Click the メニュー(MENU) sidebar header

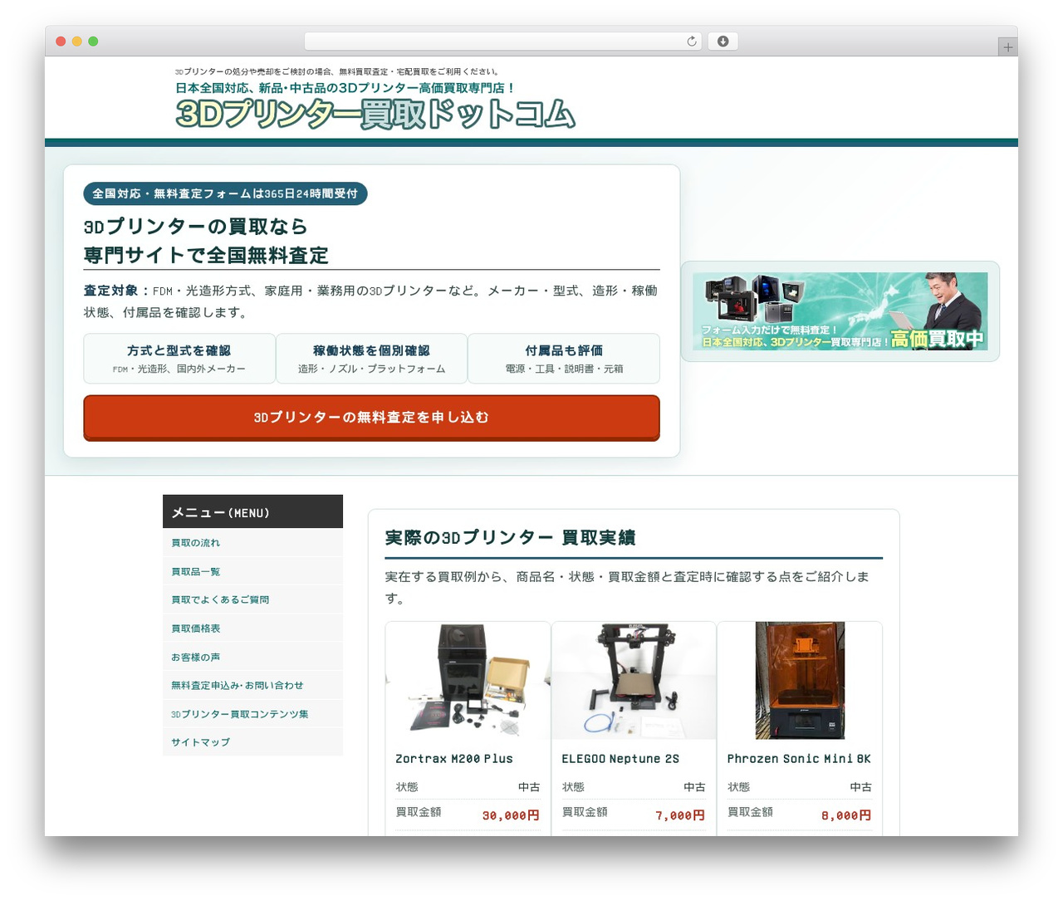click(x=252, y=511)
